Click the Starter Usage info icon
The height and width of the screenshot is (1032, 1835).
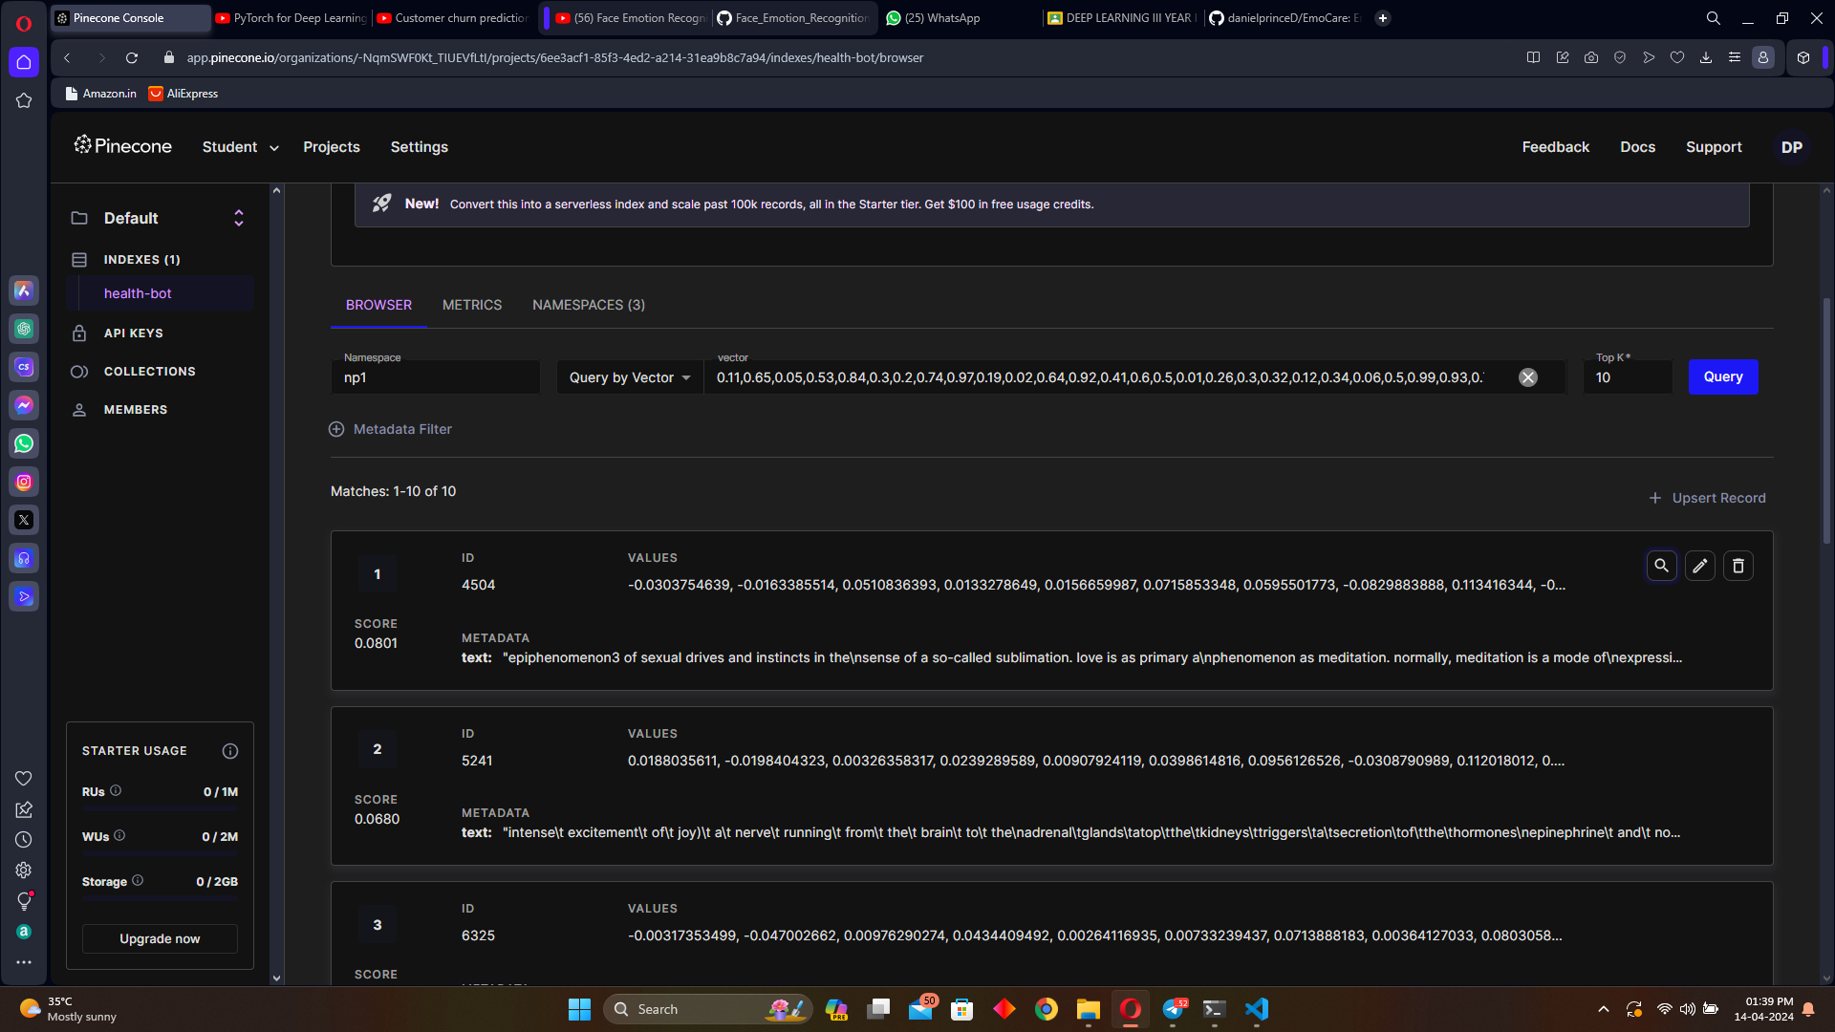(x=229, y=751)
